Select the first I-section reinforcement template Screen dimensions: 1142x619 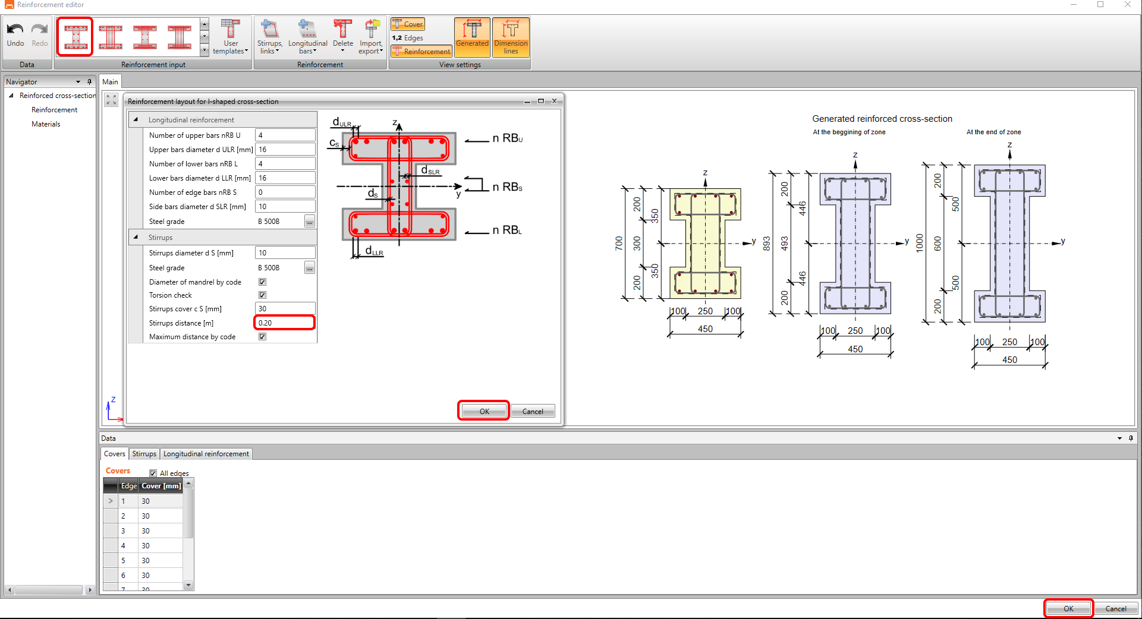(x=75, y=37)
